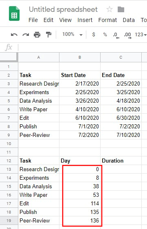This screenshot has width=147, height=229.
Task: Open the Data menu
Action: tap(129, 20)
